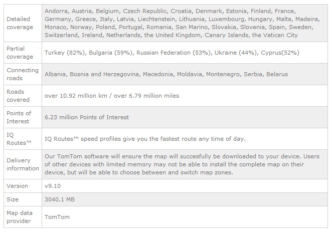Select the Turkey (82%) coverage entry
The height and width of the screenshot is (232, 332).
pos(65,53)
